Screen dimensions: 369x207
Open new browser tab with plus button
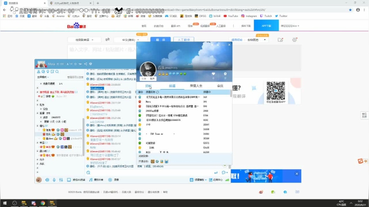click(98, 3)
